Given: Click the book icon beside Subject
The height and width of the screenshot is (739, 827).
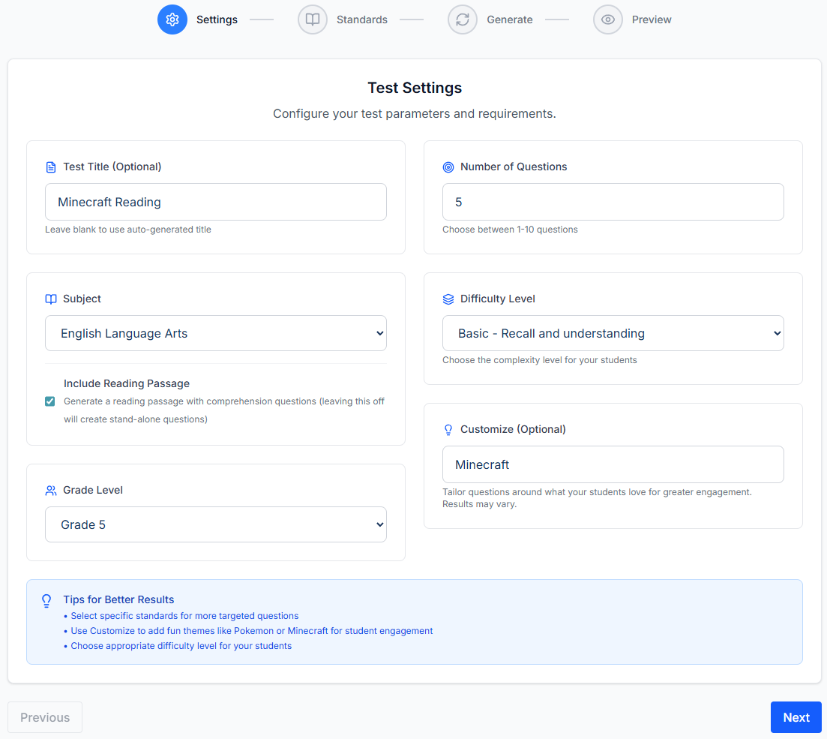Looking at the screenshot, I should (x=51, y=299).
